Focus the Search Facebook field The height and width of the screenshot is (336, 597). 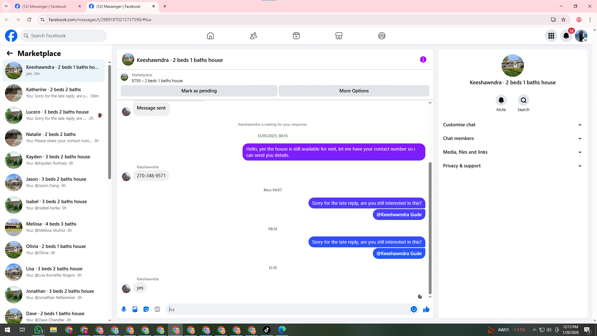click(x=63, y=36)
